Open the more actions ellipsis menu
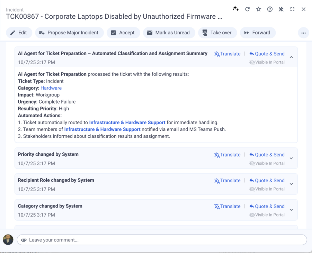This screenshot has height=254, width=312. tap(303, 33)
